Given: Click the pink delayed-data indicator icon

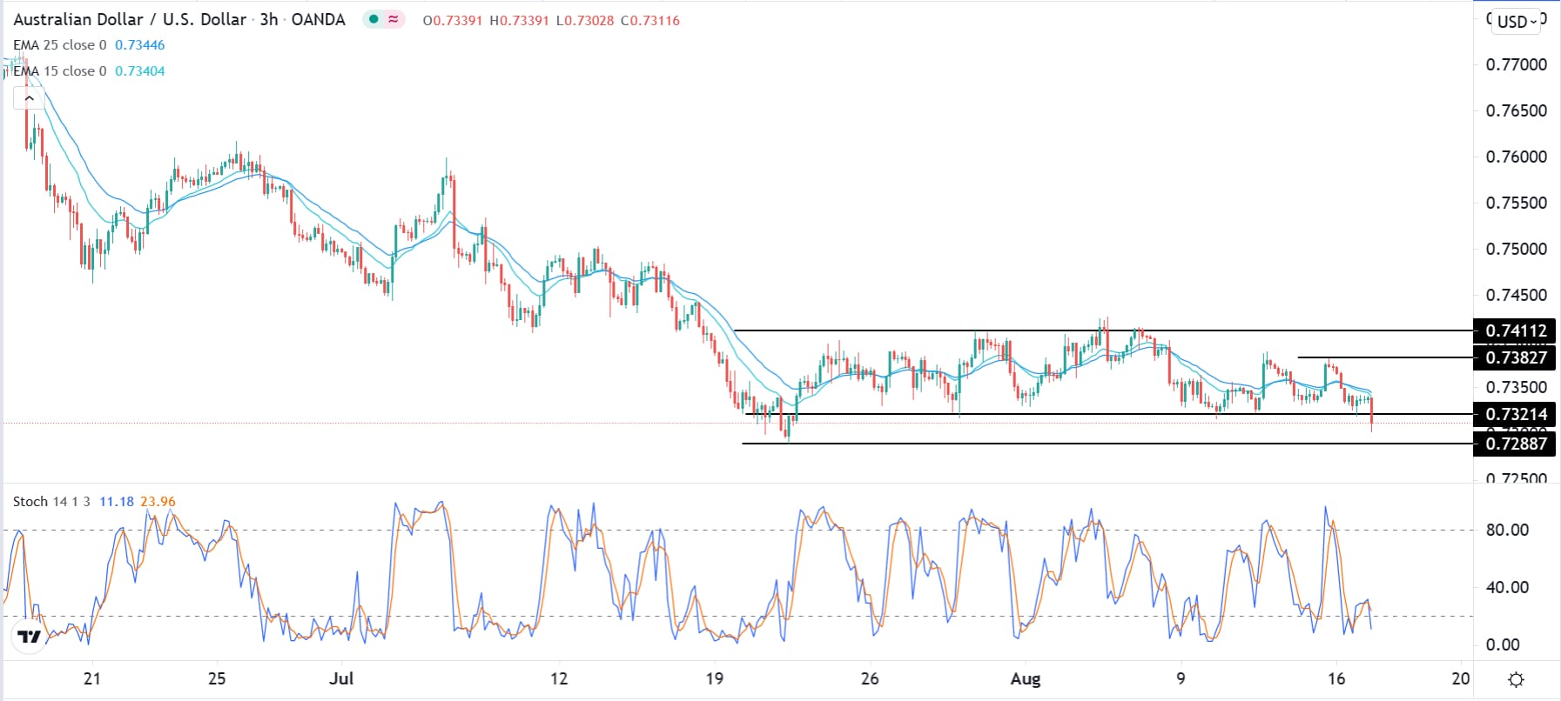Looking at the screenshot, I should point(394,19).
